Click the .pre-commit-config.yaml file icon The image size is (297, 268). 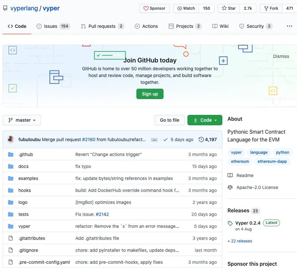tap(11, 262)
